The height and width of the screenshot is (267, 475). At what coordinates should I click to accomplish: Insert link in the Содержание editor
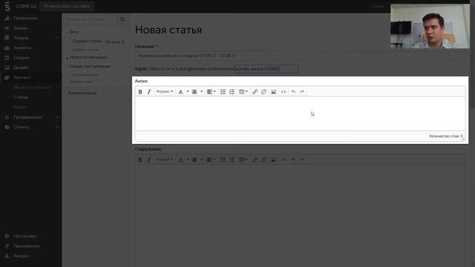[x=255, y=159]
